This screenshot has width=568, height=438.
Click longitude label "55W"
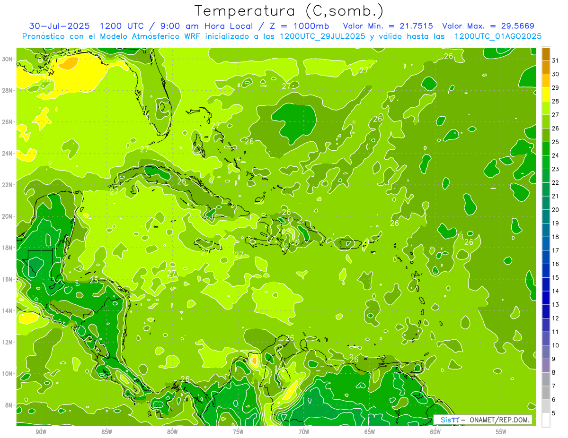[501, 432]
